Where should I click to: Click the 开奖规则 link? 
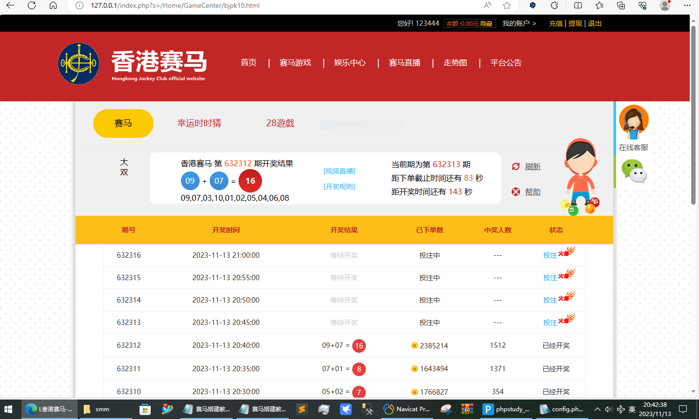[x=339, y=187]
